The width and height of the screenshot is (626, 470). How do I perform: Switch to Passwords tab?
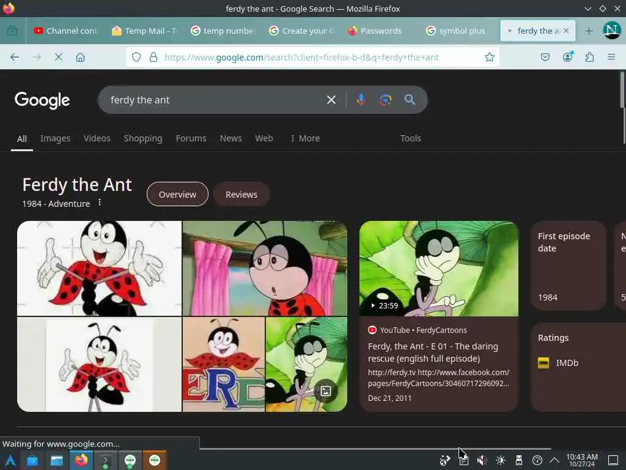coord(380,31)
